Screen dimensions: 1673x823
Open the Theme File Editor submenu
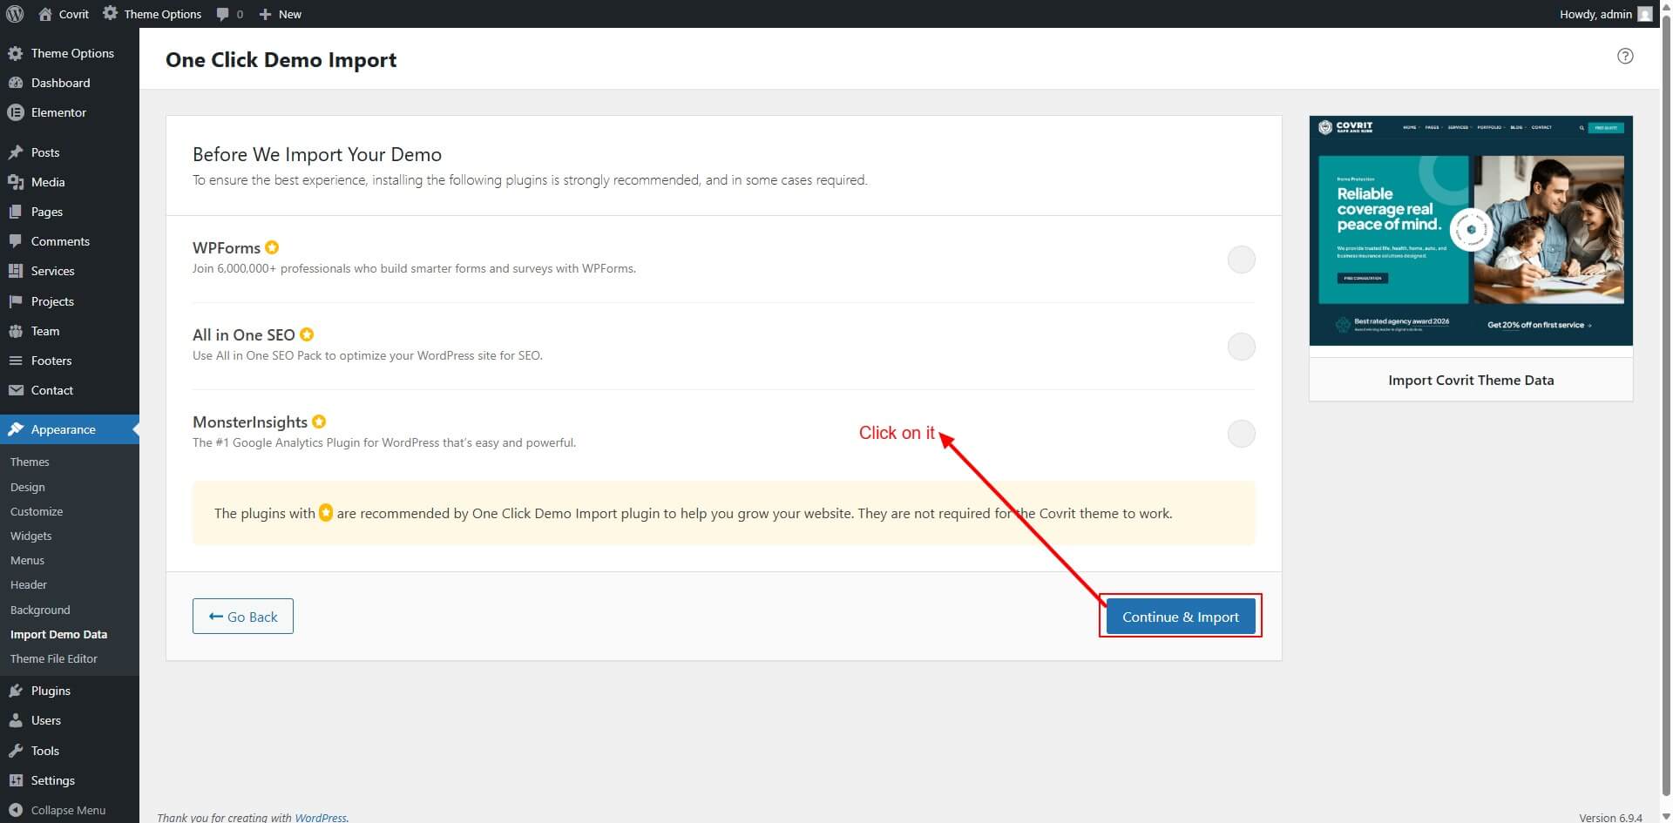[54, 658]
